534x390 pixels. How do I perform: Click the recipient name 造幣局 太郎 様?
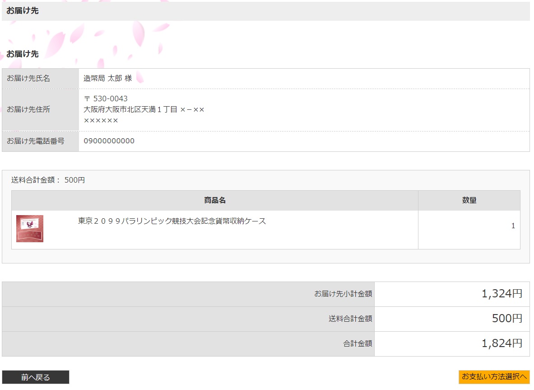[108, 78]
